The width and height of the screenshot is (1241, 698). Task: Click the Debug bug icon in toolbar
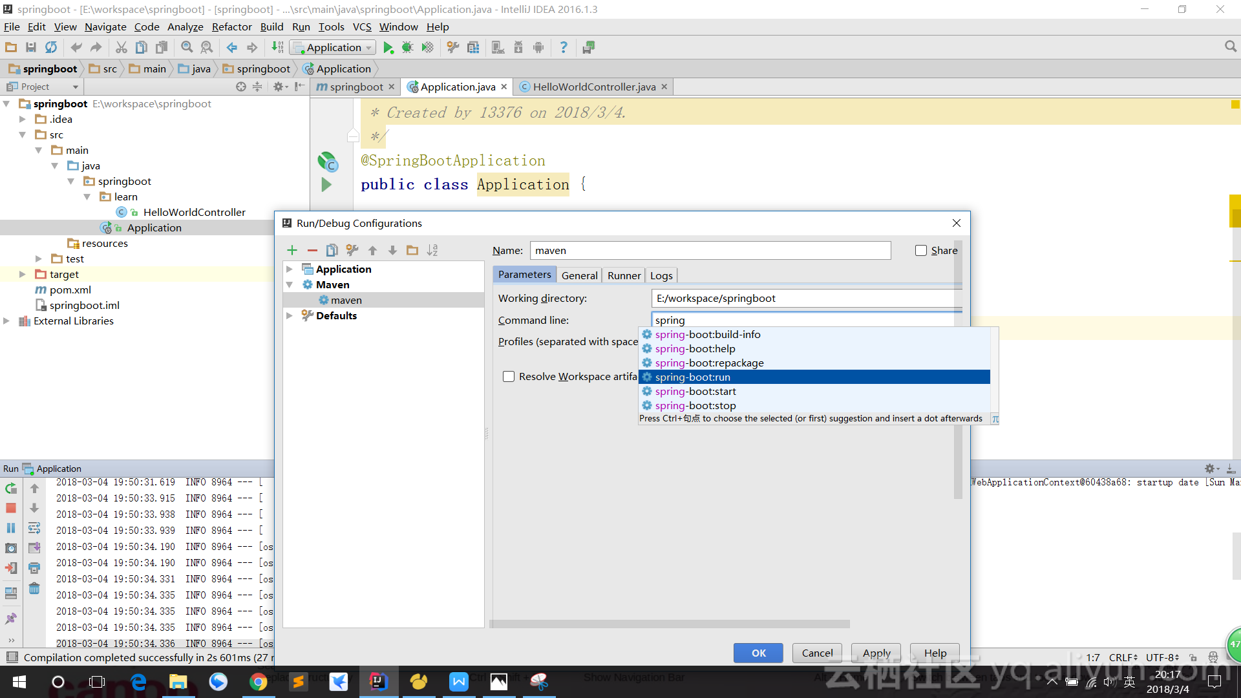pyautogui.click(x=407, y=48)
